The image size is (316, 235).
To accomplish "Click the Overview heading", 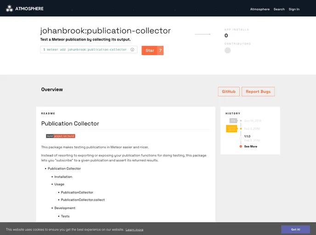I will [x=52, y=90].
